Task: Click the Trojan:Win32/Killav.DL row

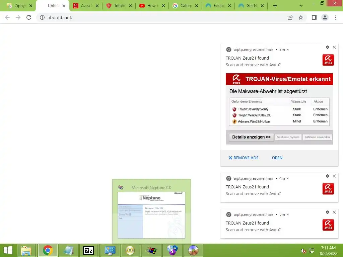Action: pyautogui.click(x=279, y=115)
